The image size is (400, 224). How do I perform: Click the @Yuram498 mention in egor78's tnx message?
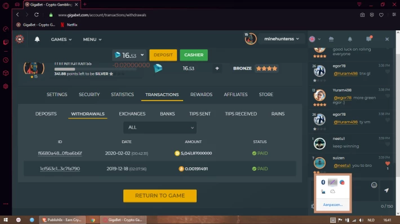coord(345,74)
